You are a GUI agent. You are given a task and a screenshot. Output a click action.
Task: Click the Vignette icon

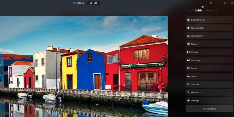tap(188, 52)
